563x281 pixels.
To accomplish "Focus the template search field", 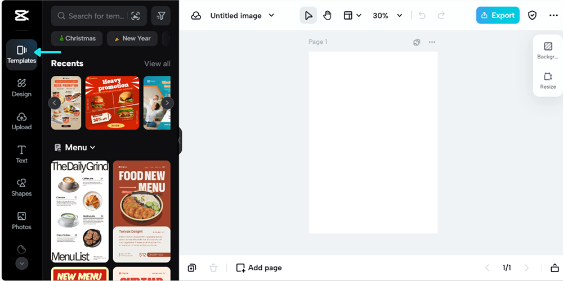I will 99,16.
